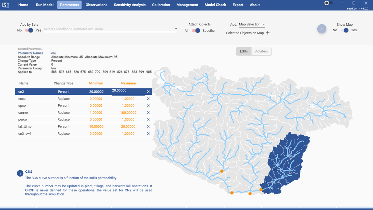Viewport: 373px width, 210px height.
Task: Click the canmx minimum value 1.00000
Action: (x=96, y=113)
